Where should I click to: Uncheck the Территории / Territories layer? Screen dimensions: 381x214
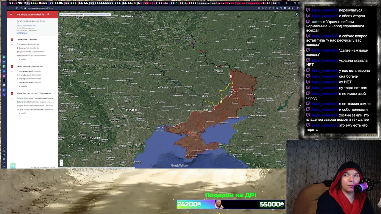12,40
